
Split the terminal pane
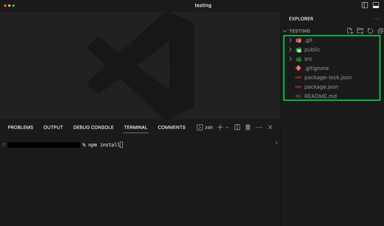237,127
